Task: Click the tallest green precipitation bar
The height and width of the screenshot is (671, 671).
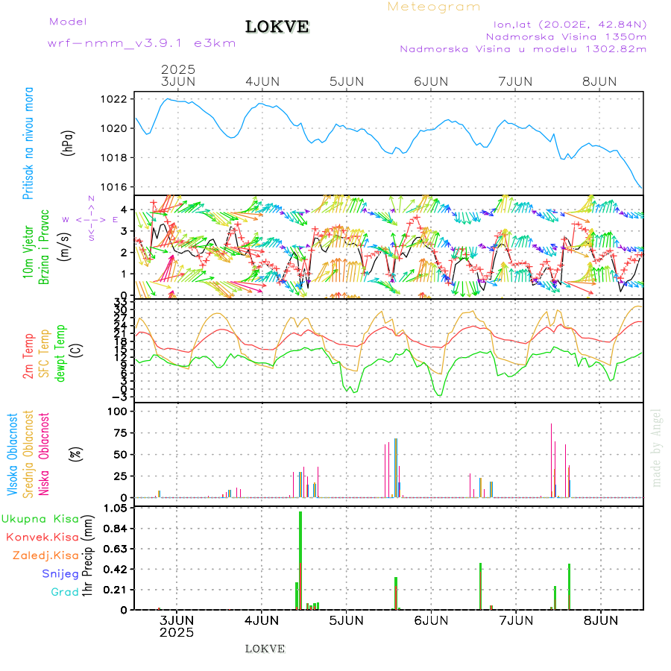Action: tap(300, 559)
